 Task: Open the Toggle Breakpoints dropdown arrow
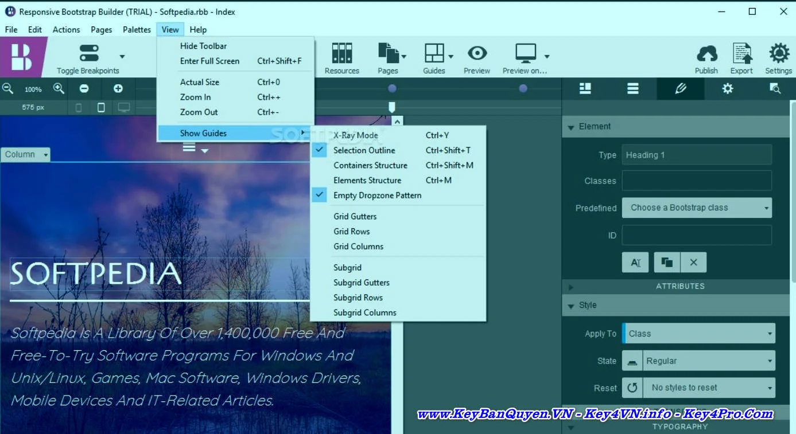pos(122,56)
